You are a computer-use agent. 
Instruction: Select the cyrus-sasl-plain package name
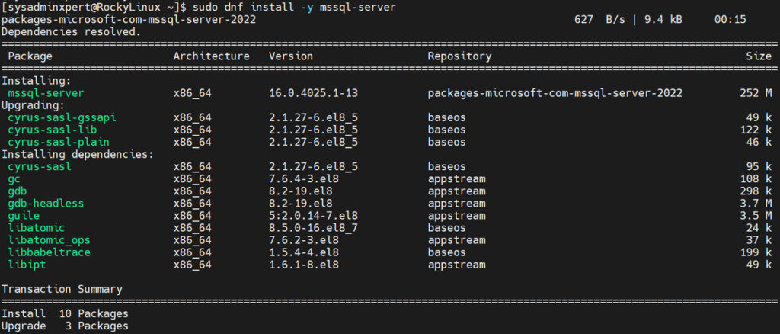(59, 142)
